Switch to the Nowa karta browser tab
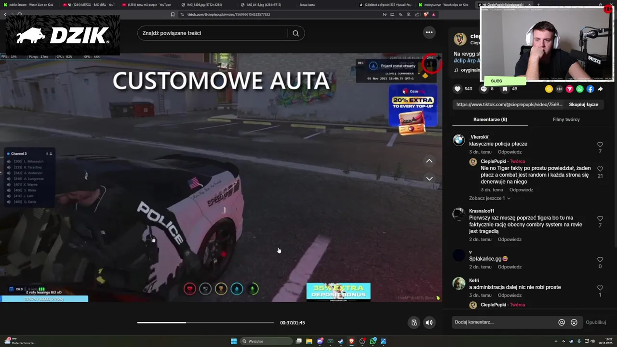This screenshot has height=347, width=617. pos(307,5)
